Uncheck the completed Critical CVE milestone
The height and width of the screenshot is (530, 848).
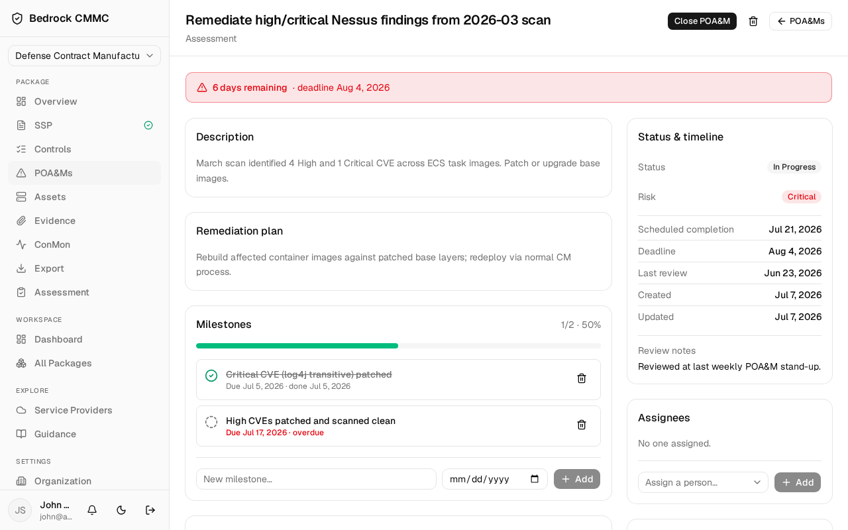click(x=211, y=376)
